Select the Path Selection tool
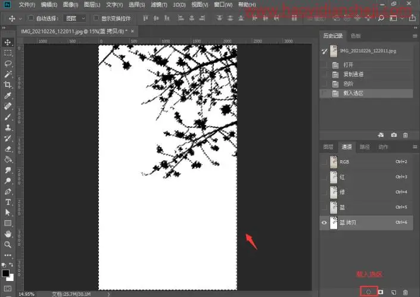The image size is (420, 297). [8, 212]
